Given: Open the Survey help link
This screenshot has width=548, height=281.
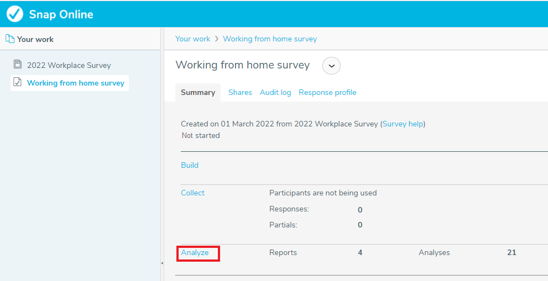Looking at the screenshot, I should click(x=403, y=124).
